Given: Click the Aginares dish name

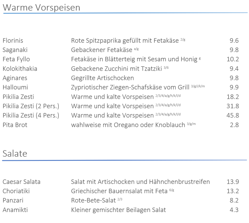Looking at the screenshot, I should (x=15, y=78).
